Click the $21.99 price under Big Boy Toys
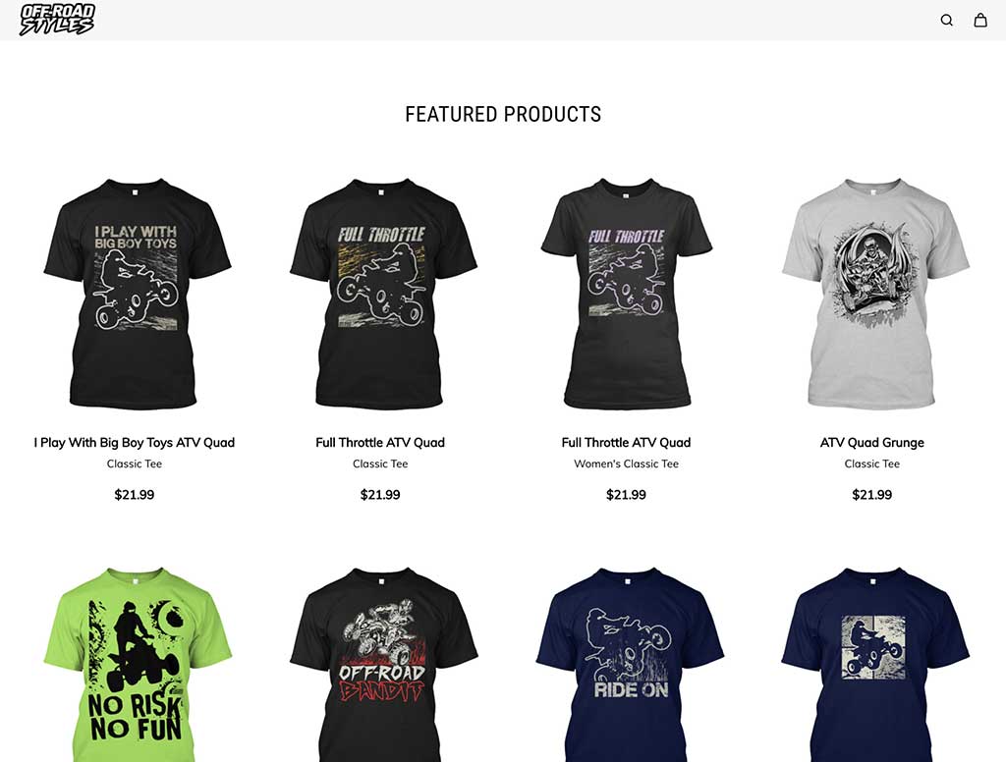Viewport: 1006px width, 762px height. pos(134,495)
